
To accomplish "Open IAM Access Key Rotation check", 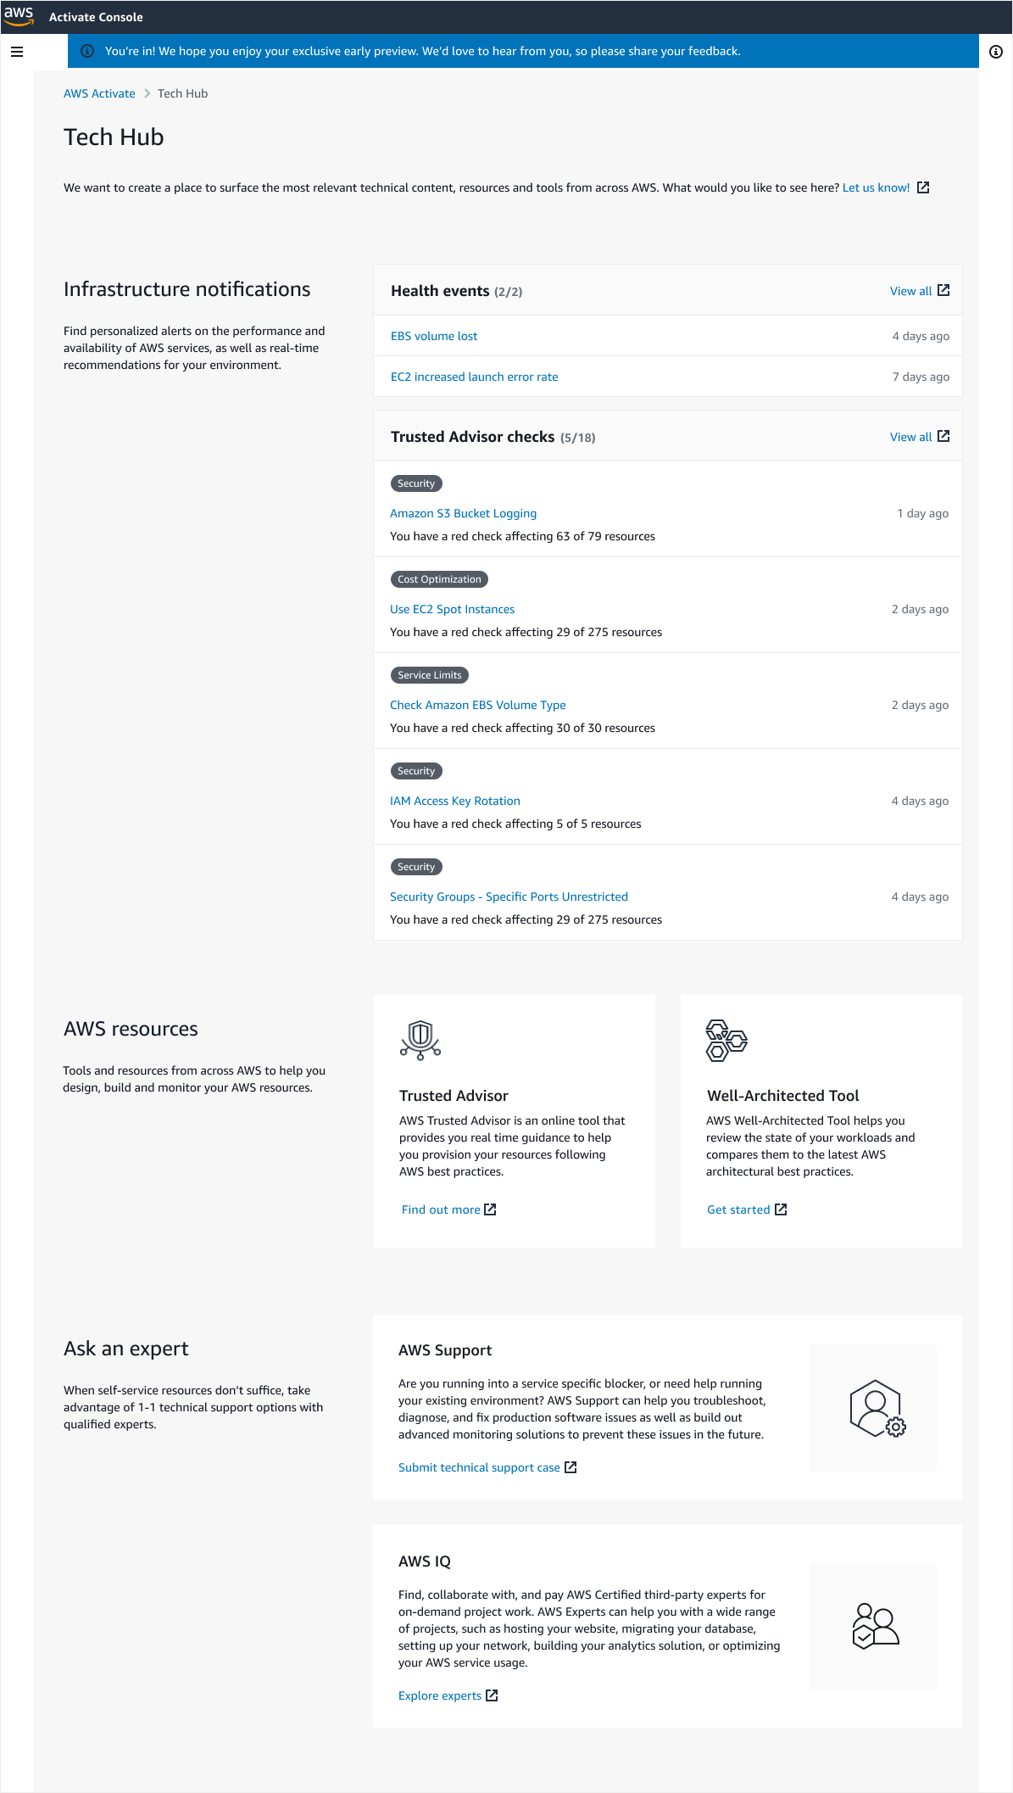I will click(454, 801).
